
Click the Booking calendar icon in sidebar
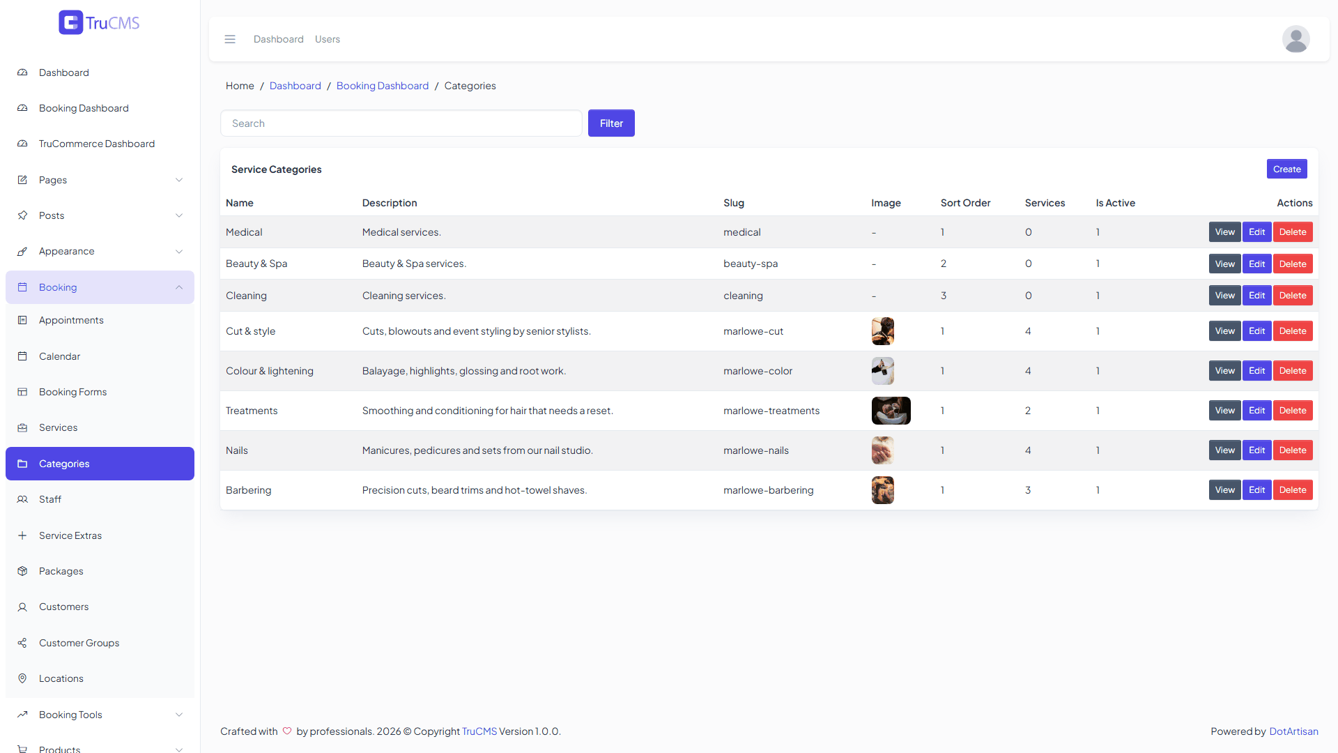point(22,287)
